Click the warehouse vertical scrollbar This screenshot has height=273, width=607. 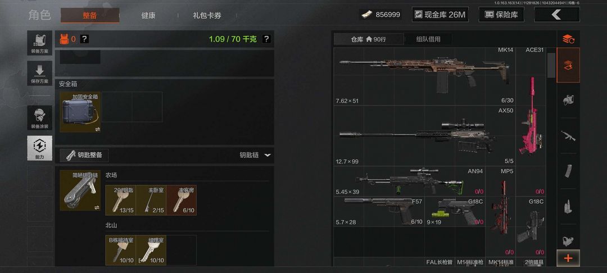(551, 65)
